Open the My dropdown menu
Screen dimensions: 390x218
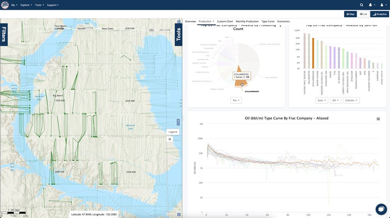click(14, 5)
